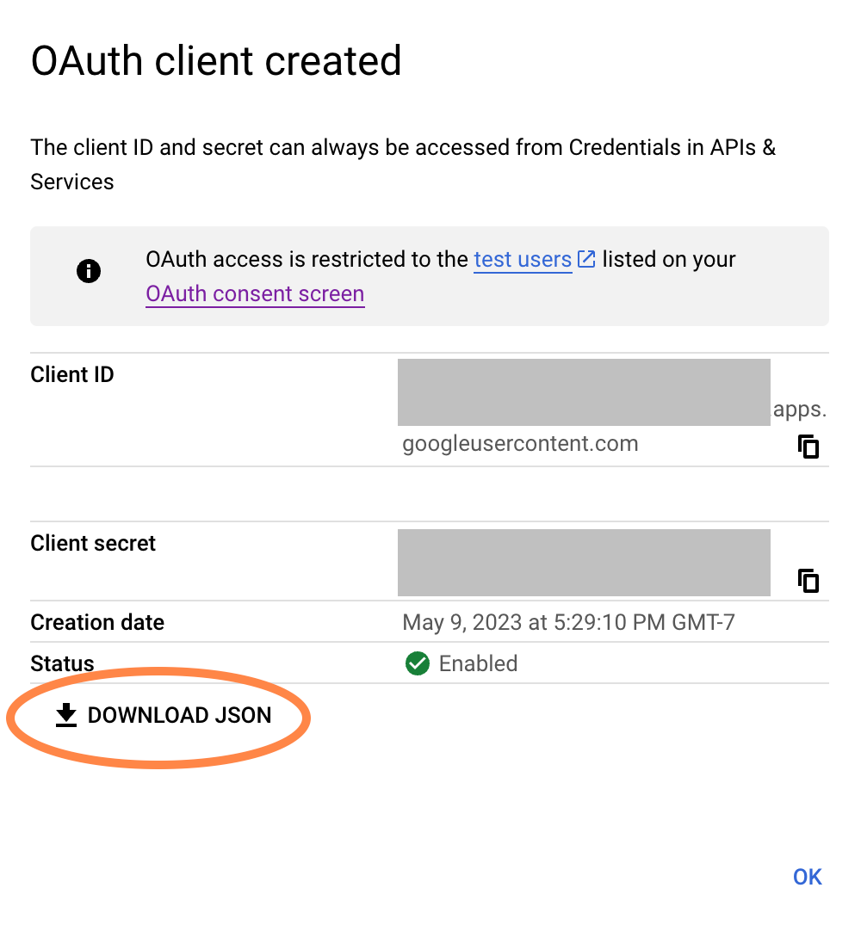Click the redacted Client secret field

click(x=584, y=563)
